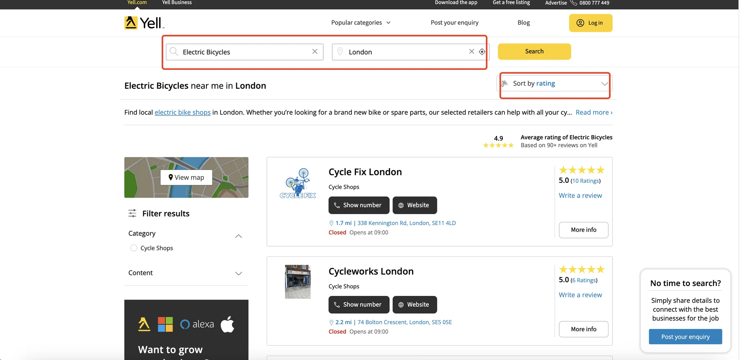The height and width of the screenshot is (360, 740).
Task: Click the Yell logo
Action: 144,23
